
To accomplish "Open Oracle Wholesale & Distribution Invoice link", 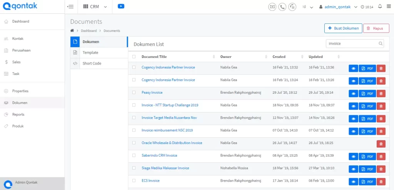I will pos(172,143).
